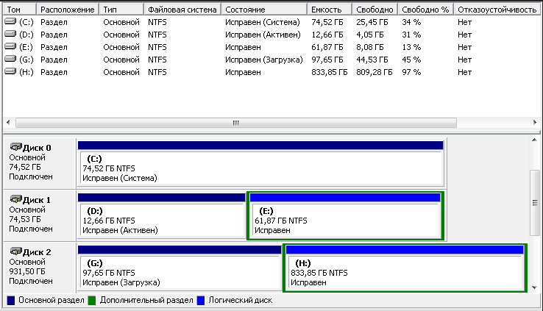Click the (H:) volume icon in list
The width and height of the screenshot is (543, 311).
point(10,72)
